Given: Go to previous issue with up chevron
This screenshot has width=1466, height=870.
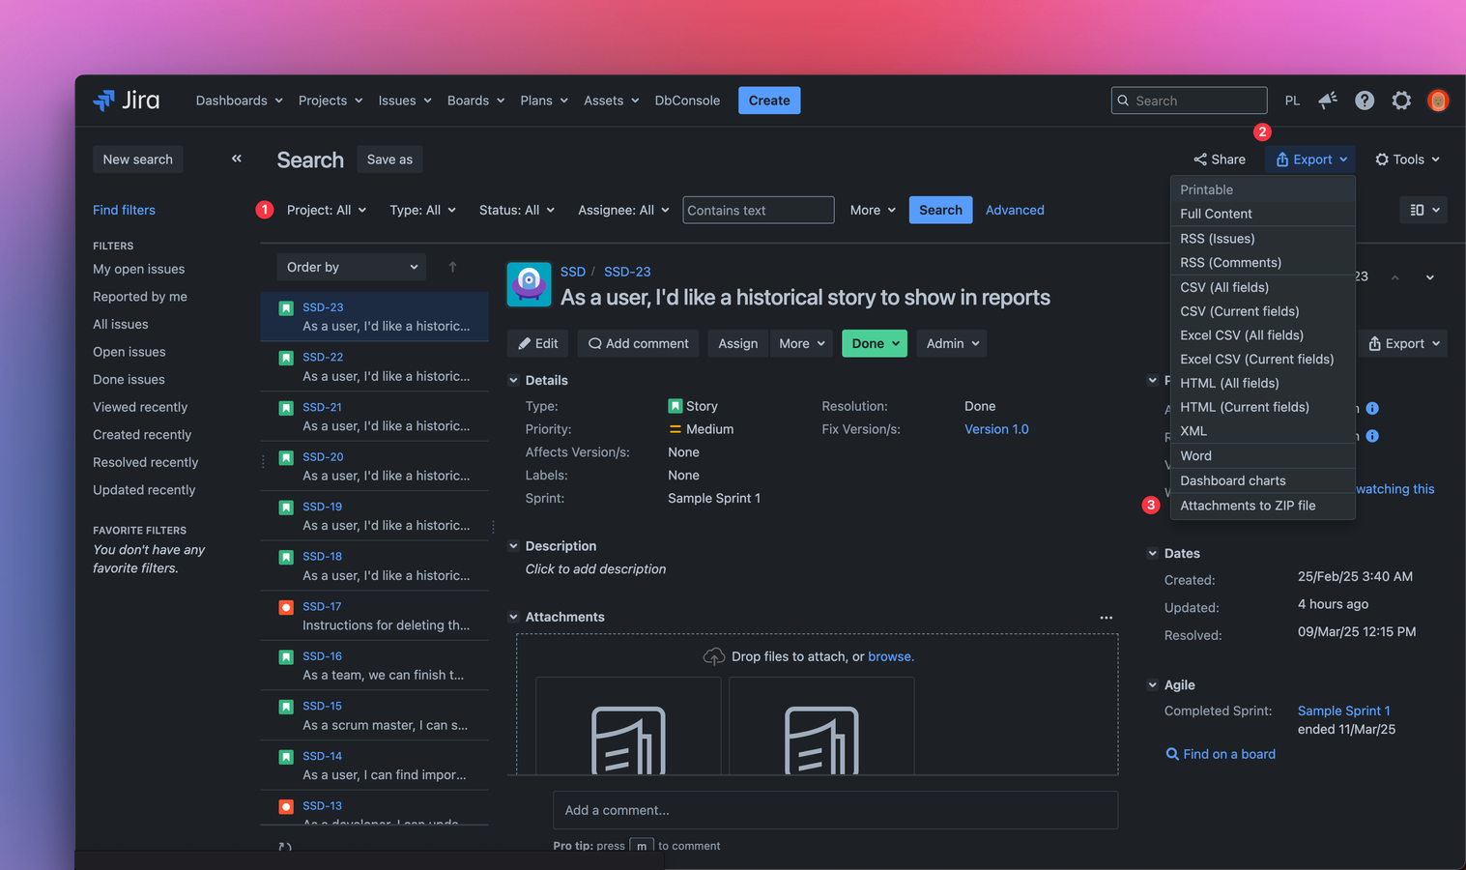Looking at the screenshot, I should (1395, 277).
